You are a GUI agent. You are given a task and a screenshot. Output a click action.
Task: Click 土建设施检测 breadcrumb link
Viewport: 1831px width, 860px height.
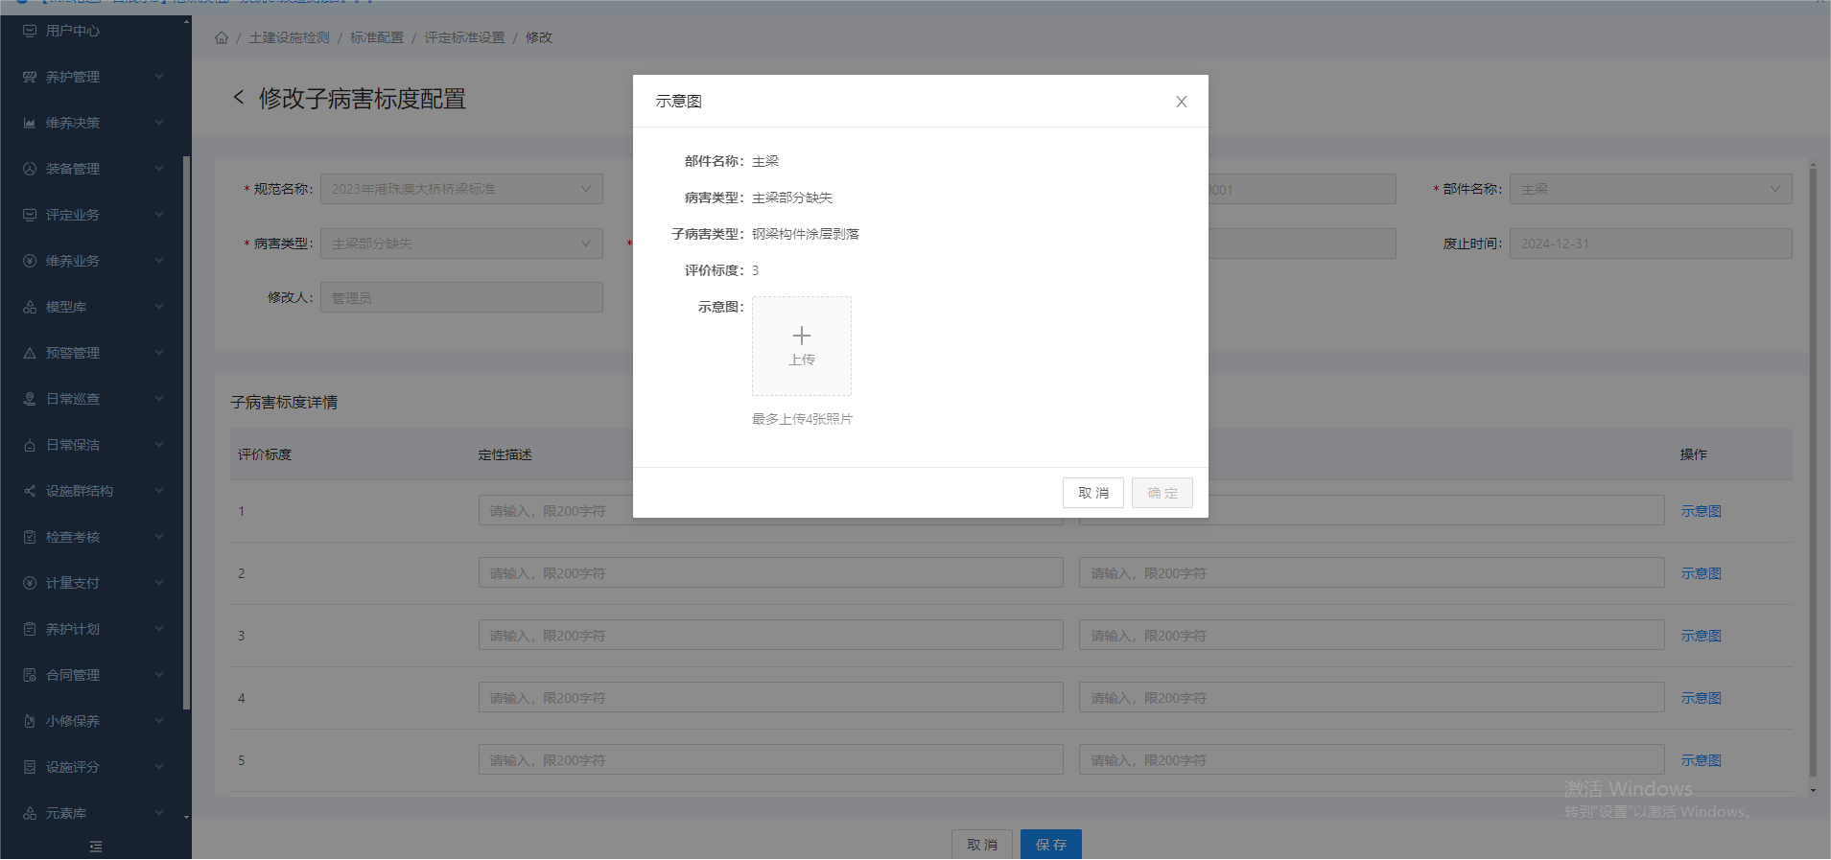pos(290,37)
